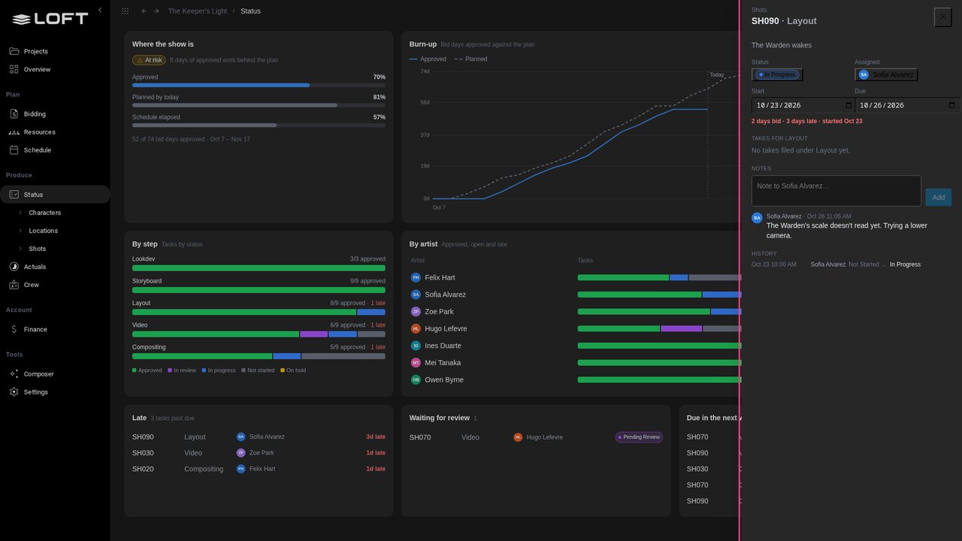Click the note text box
Image resolution: width=962 pixels, height=541 pixels.
836,191
